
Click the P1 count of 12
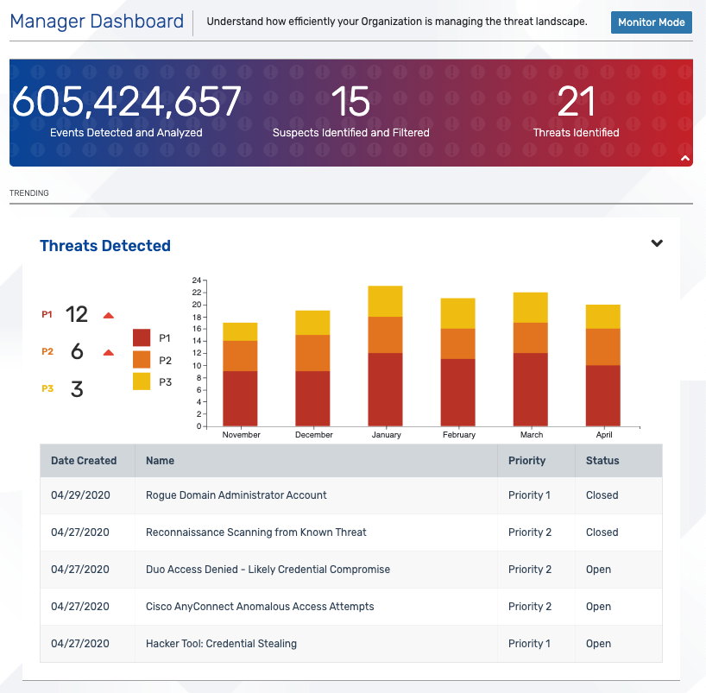pos(77,314)
